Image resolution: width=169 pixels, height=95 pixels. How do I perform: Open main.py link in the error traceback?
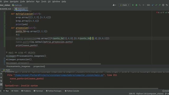(x=59, y=75)
